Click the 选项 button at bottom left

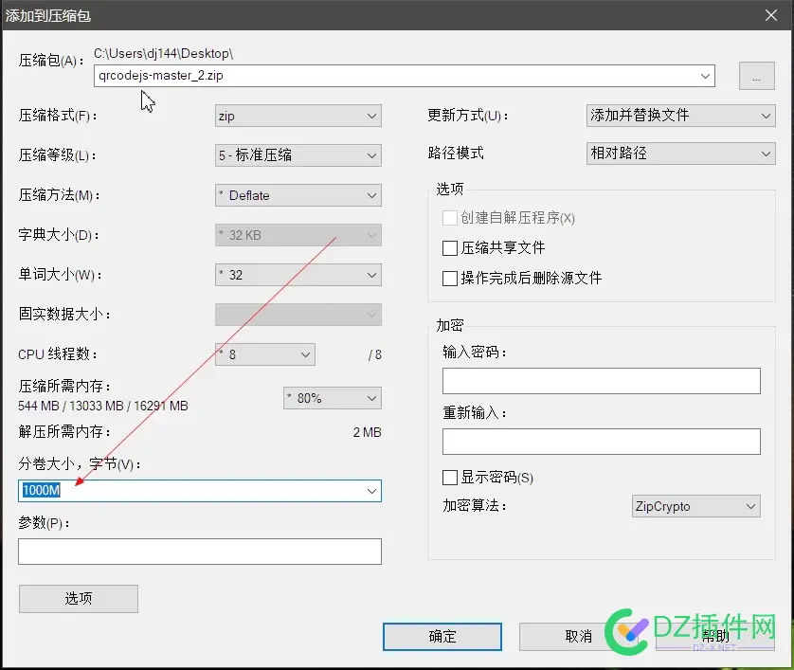(x=78, y=598)
